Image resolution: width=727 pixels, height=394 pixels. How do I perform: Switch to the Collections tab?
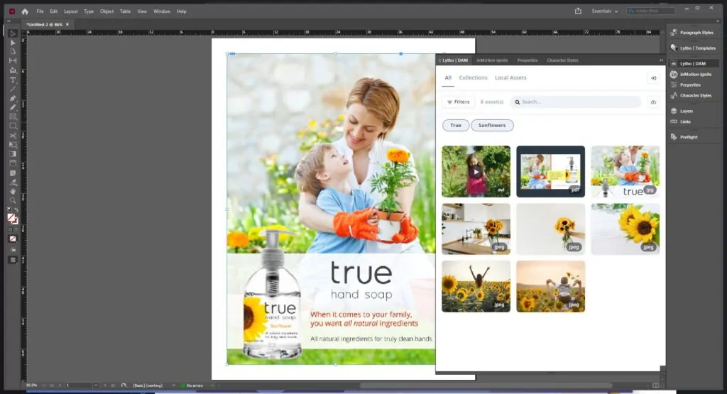(473, 78)
